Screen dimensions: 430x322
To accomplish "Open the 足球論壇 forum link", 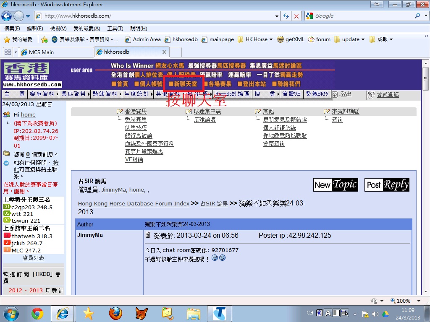I will click(x=205, y=120).
